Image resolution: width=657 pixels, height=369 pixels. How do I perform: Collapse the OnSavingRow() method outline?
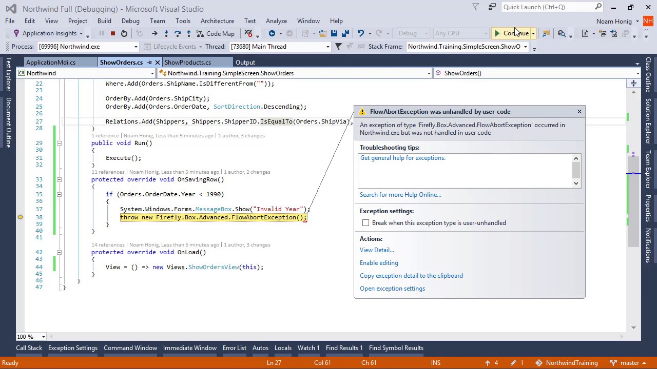pyautogui.click(x=59, y=180)
